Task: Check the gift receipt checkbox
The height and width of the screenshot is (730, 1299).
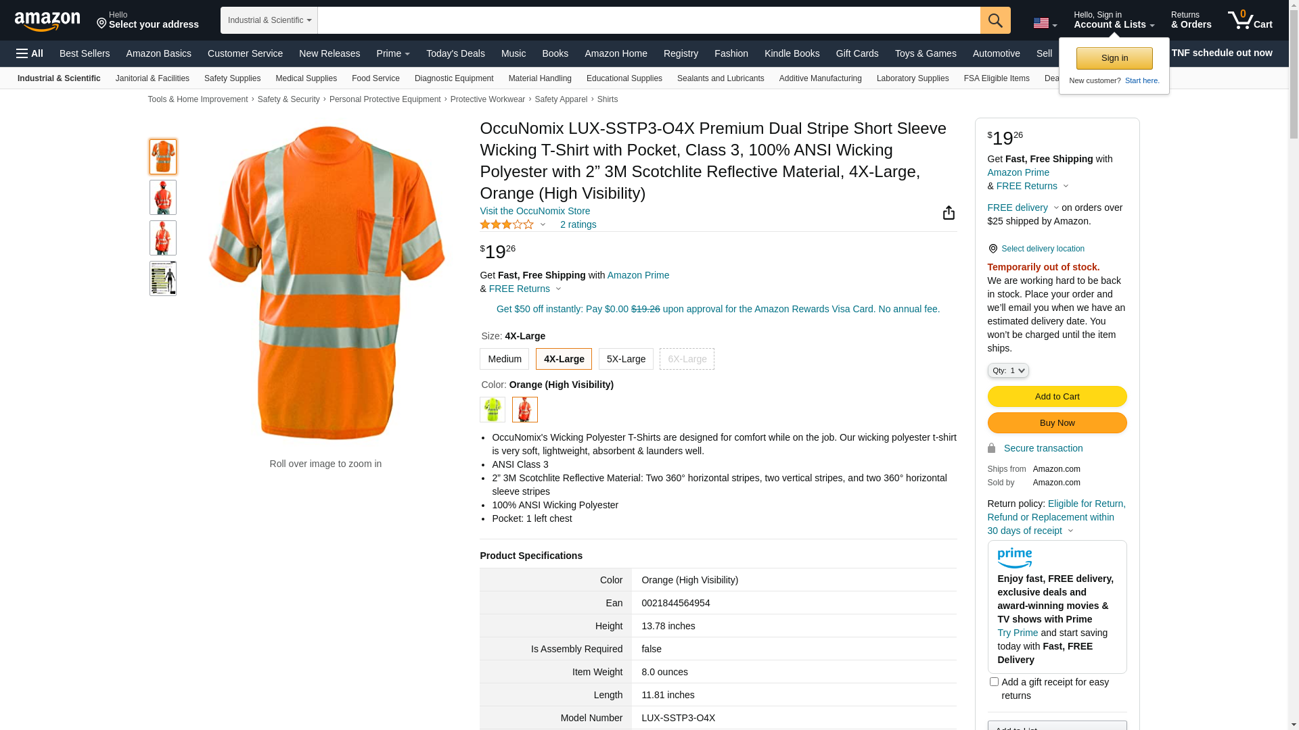Action: click(x=994, y=682)
